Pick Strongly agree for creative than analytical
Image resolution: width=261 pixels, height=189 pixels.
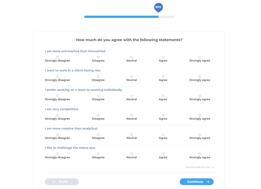[x=200, y=134]
